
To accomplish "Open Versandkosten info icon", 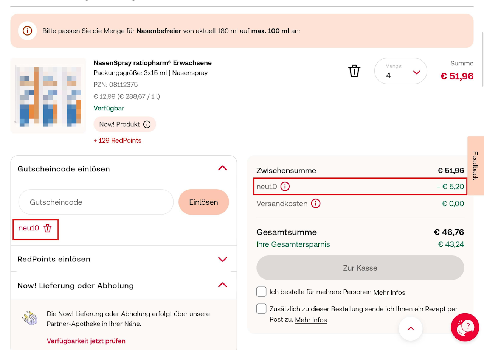I will 316,204.
